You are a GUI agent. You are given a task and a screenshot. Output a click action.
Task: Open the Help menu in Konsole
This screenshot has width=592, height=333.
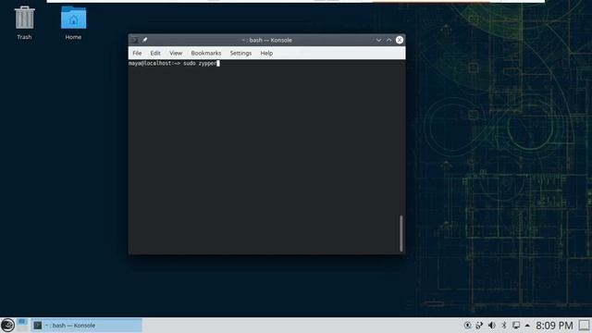click(266, 54)
